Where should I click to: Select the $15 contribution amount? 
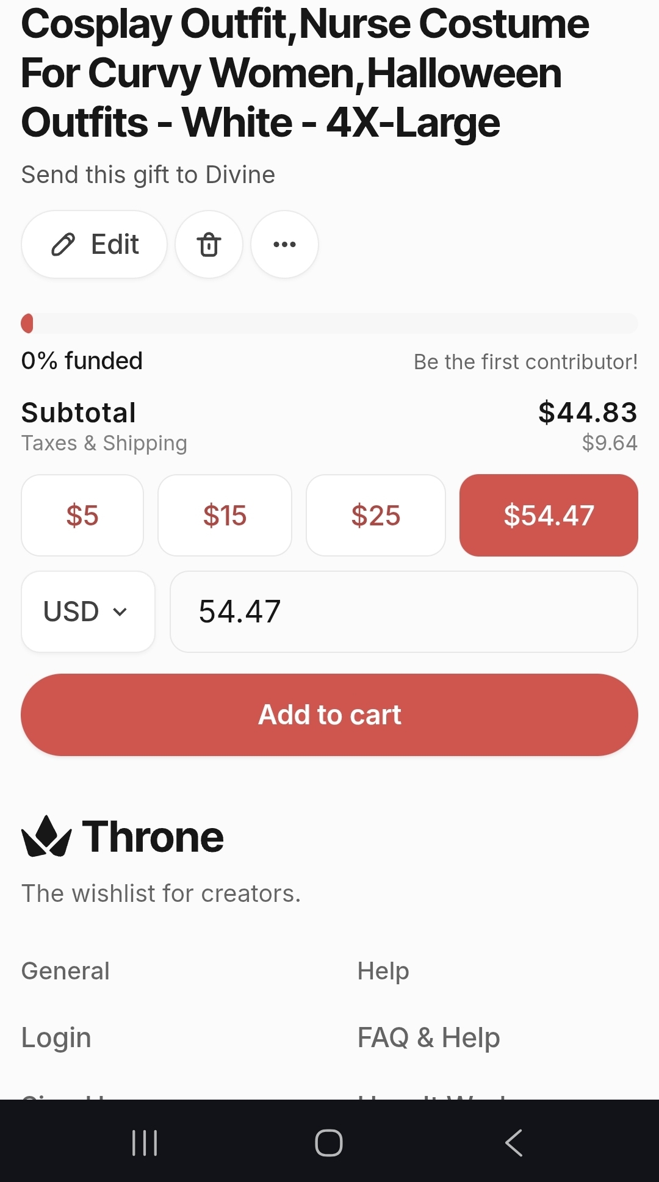tap(225, 516)
